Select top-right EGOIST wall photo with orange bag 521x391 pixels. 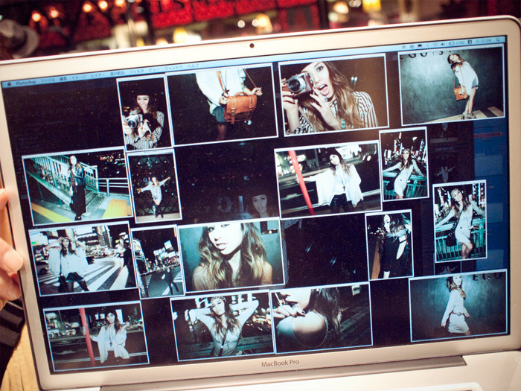pyautogui.click(x=452, y=85)
